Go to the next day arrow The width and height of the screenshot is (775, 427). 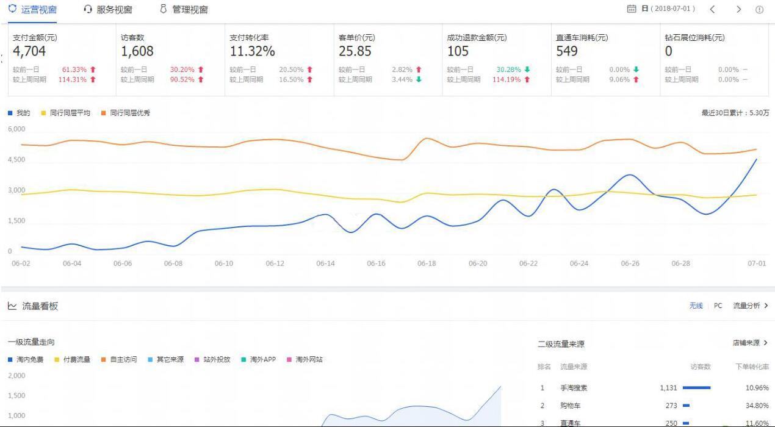738,9
